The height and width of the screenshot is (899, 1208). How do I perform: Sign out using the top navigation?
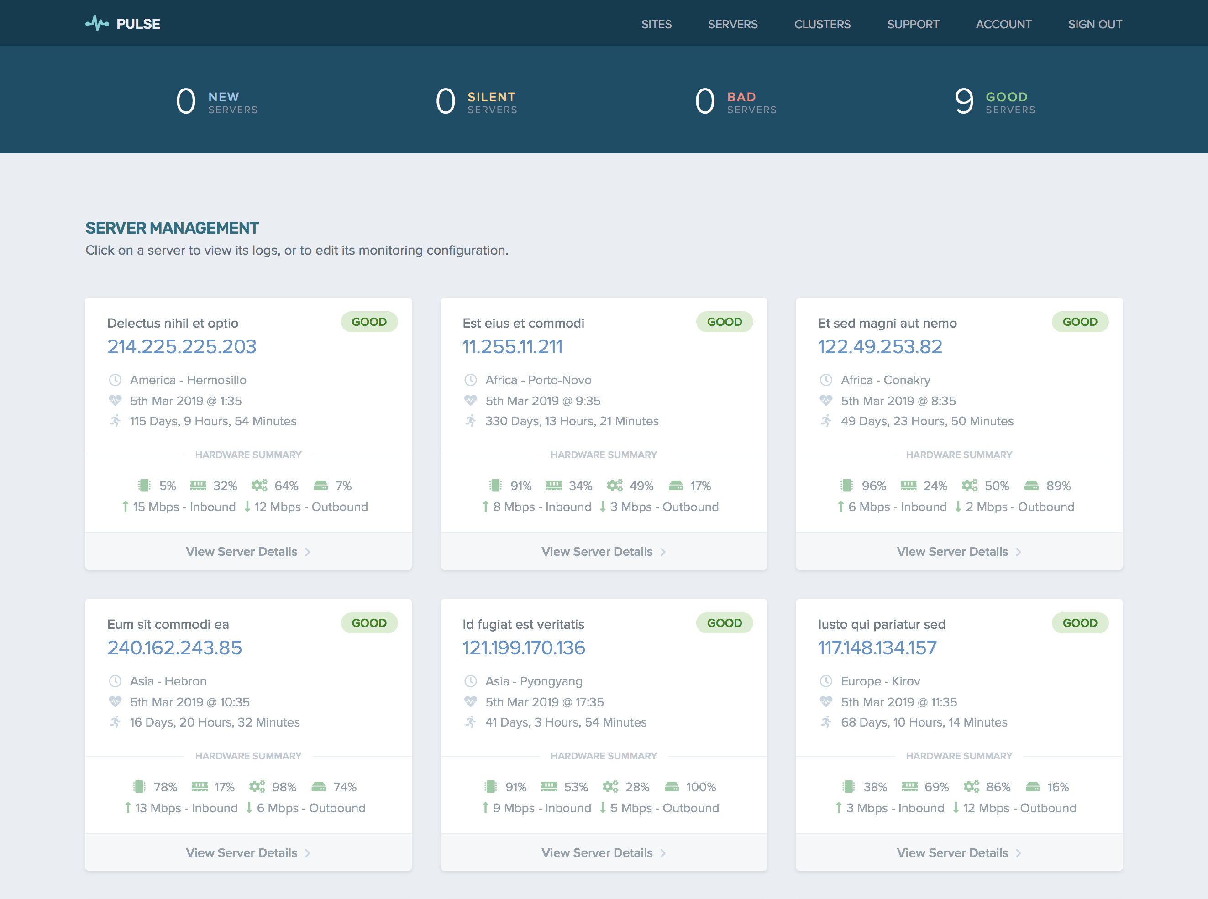click(x=1094, y=24)
